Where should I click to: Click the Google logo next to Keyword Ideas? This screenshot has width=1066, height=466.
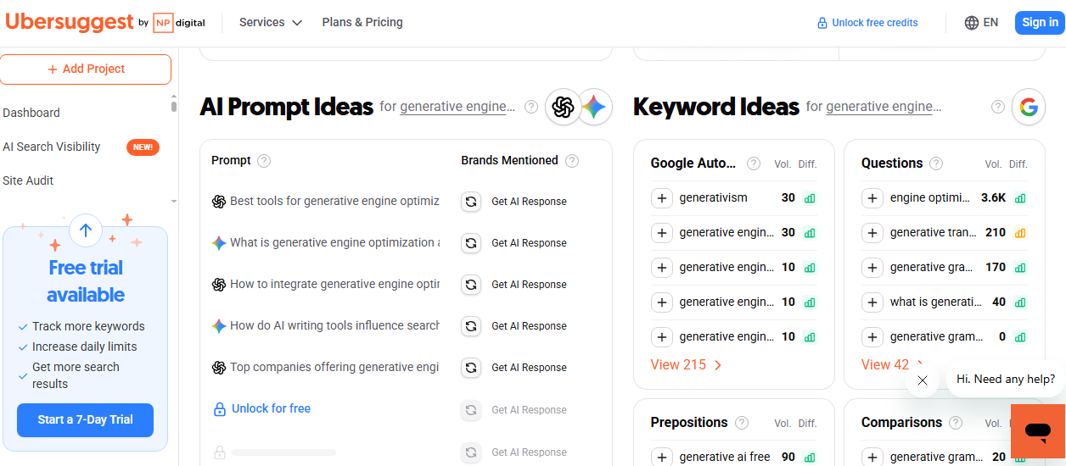pos(1029,107)
